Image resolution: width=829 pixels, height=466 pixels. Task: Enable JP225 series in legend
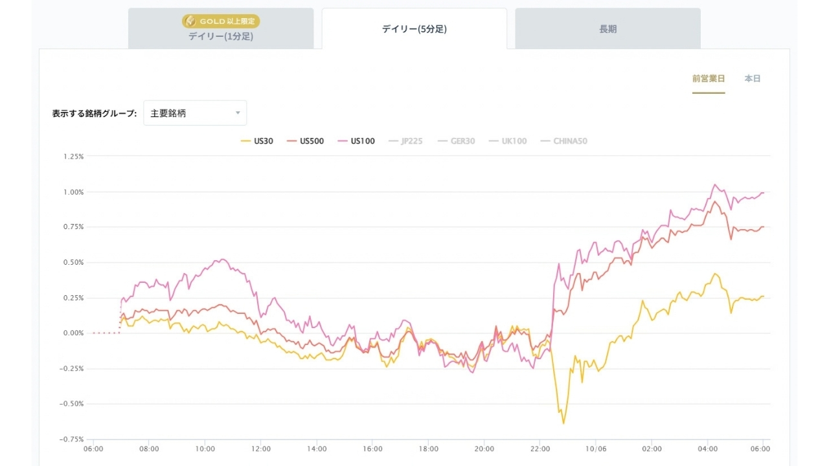pyautogui.click(x=405, y=141)
